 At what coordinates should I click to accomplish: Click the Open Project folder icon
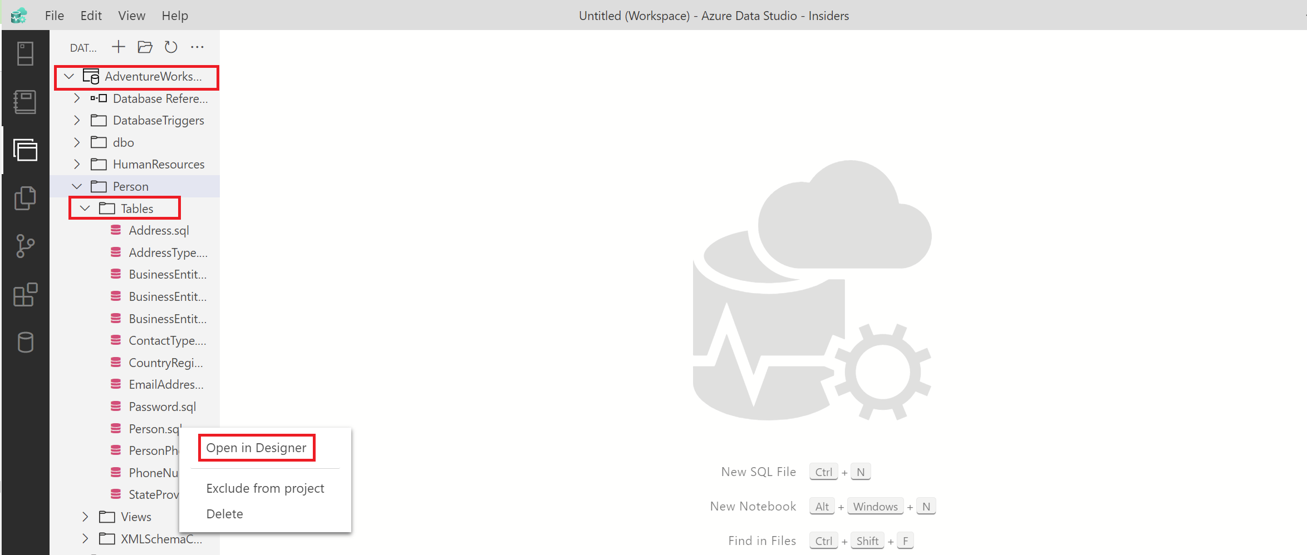click(x=145, y=47)
